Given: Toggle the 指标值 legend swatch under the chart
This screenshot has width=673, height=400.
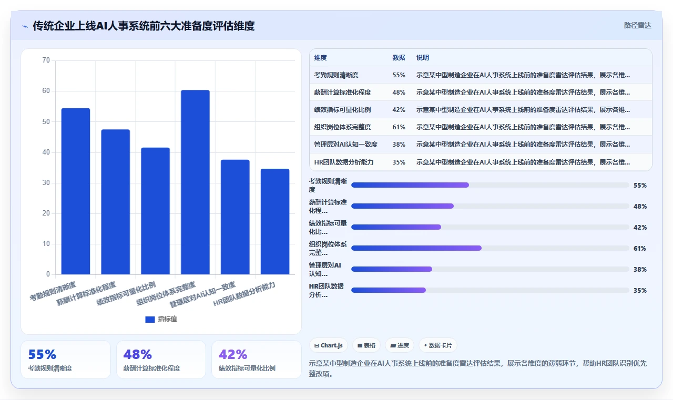Looking at the screenshot, I should pos(150,319).
